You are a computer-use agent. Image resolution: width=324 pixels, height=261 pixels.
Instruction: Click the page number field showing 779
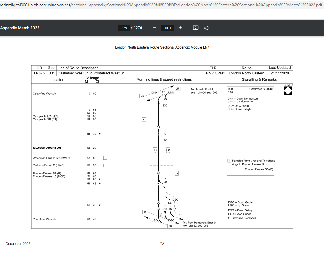[124, 28]
